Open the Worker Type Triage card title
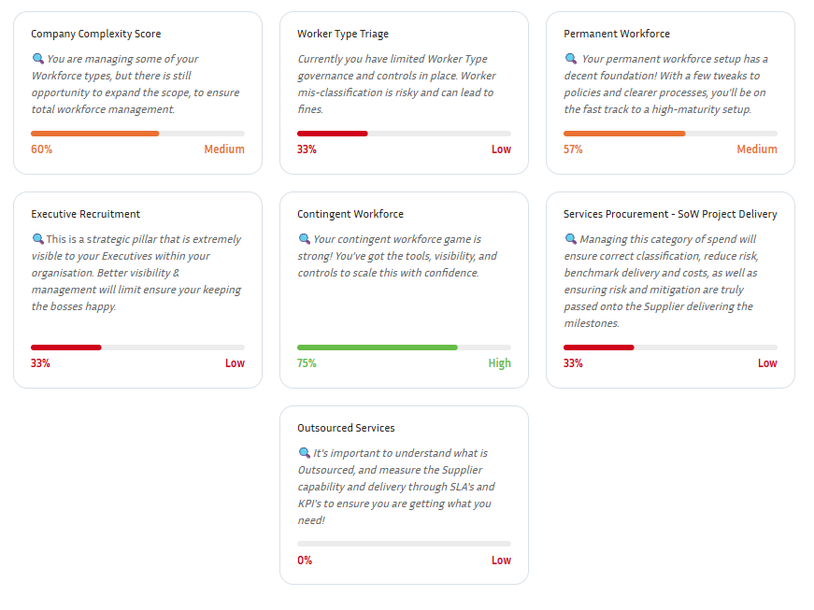Image resolution: width=814 pixels, height=610 pixels. point(343,34)
